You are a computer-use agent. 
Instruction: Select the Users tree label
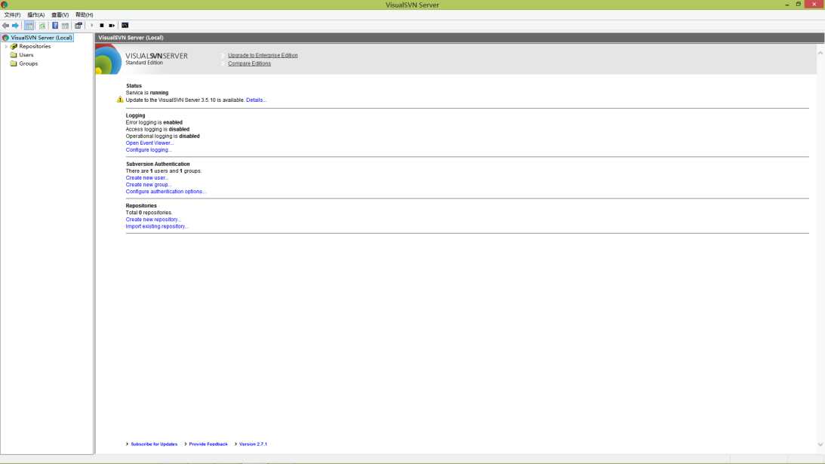26,55
